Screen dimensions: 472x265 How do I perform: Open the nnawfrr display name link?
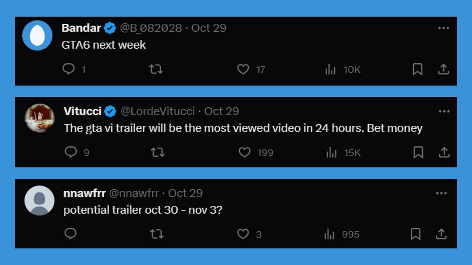83,193
